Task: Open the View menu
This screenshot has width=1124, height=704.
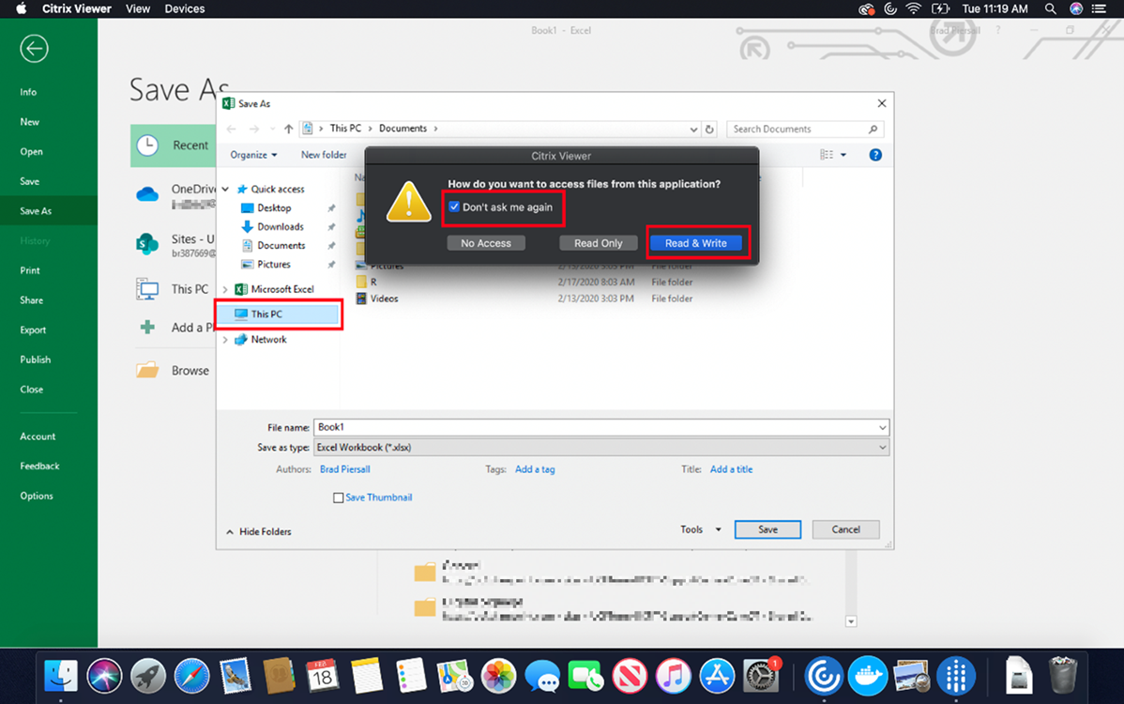Action: coord(138,8)
